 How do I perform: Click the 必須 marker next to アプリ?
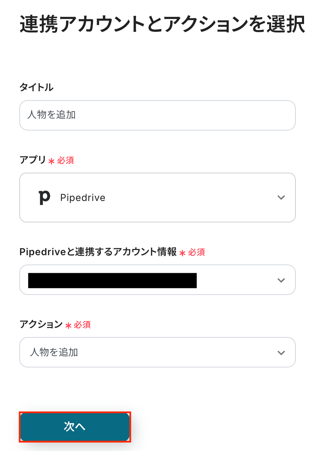66,160
